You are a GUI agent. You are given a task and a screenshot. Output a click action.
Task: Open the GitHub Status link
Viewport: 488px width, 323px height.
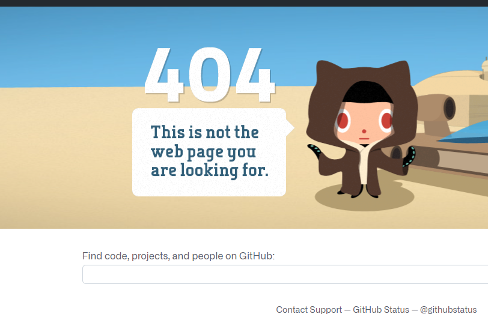[380, 310]
